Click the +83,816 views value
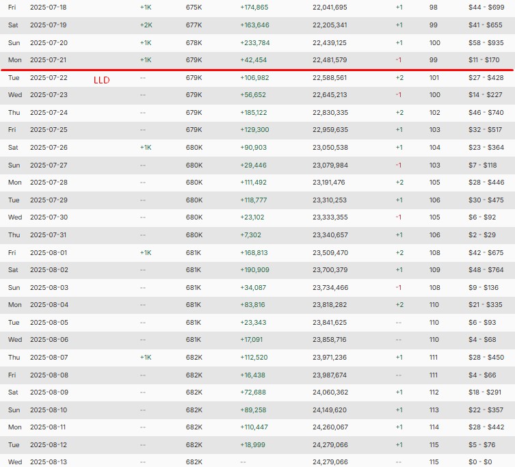 [x=252, y=304]
